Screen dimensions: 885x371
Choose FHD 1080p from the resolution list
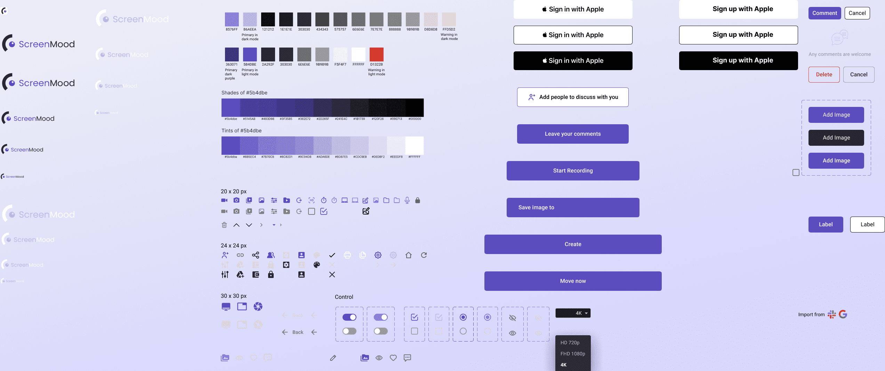[x=573, y=354]
